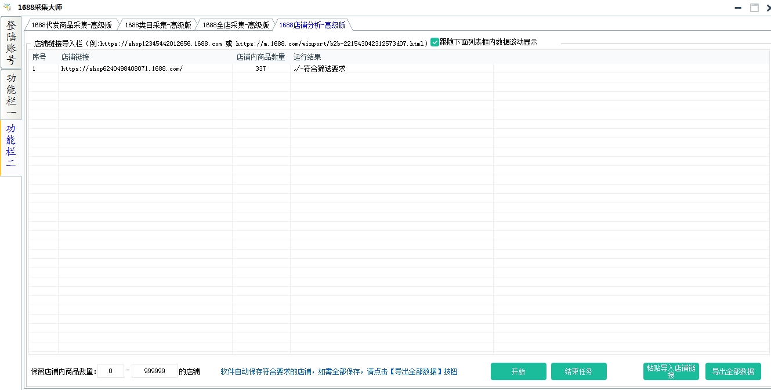Viewport: 771px width, 390px height.
Task: Switch to 功能栏一 side tab
Action: 11,95
